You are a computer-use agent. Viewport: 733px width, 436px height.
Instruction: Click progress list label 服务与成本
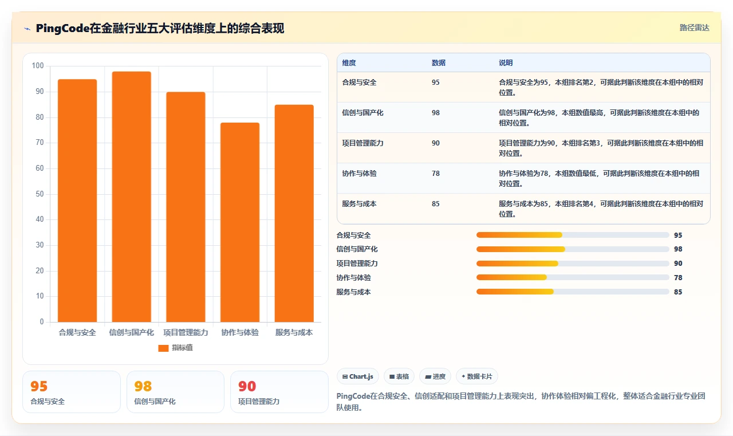pos(353,292)
